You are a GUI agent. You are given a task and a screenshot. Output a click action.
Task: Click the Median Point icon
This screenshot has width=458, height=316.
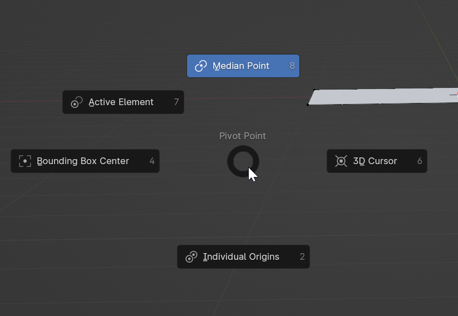pyautogui.click(x=201, y=66)
